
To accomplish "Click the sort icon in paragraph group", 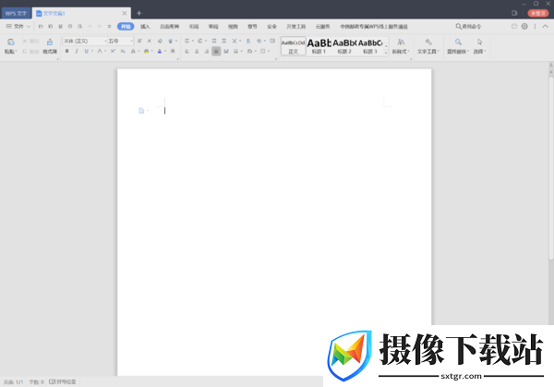I will click(248, 41).
